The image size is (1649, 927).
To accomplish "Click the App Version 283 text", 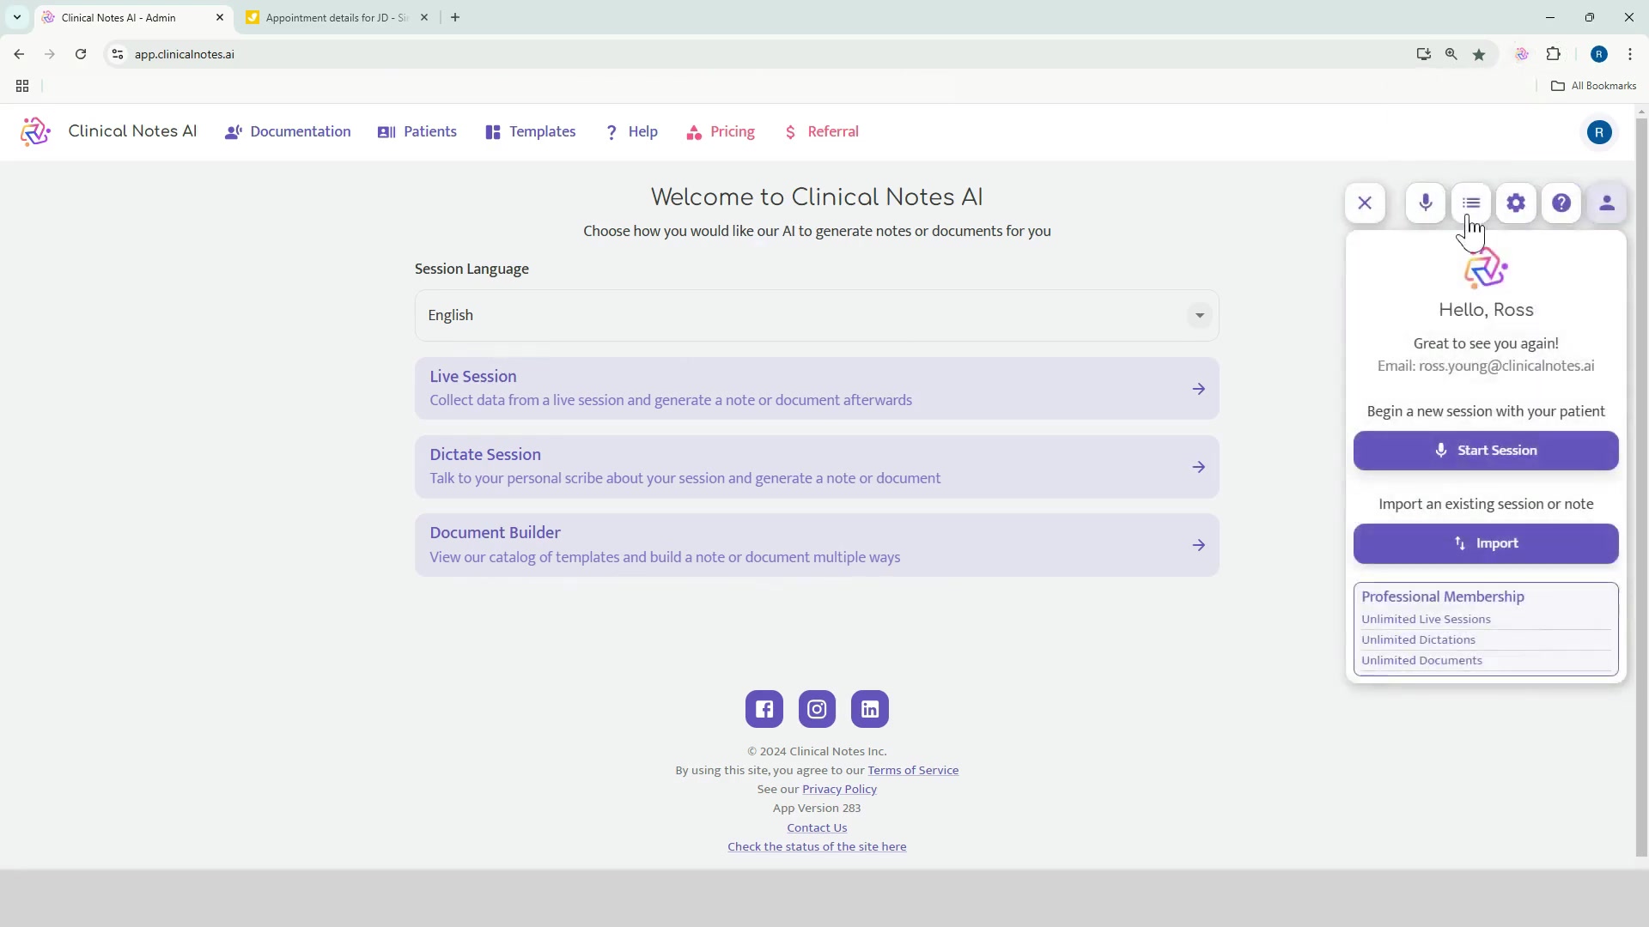I will [x=817, y=808].
